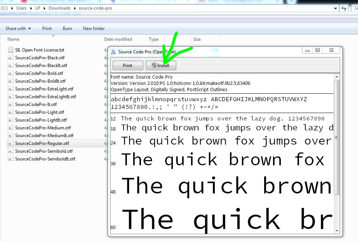Select SourceCodePro-SemiboldIt.otf font icon

click(x=10, y=159)
